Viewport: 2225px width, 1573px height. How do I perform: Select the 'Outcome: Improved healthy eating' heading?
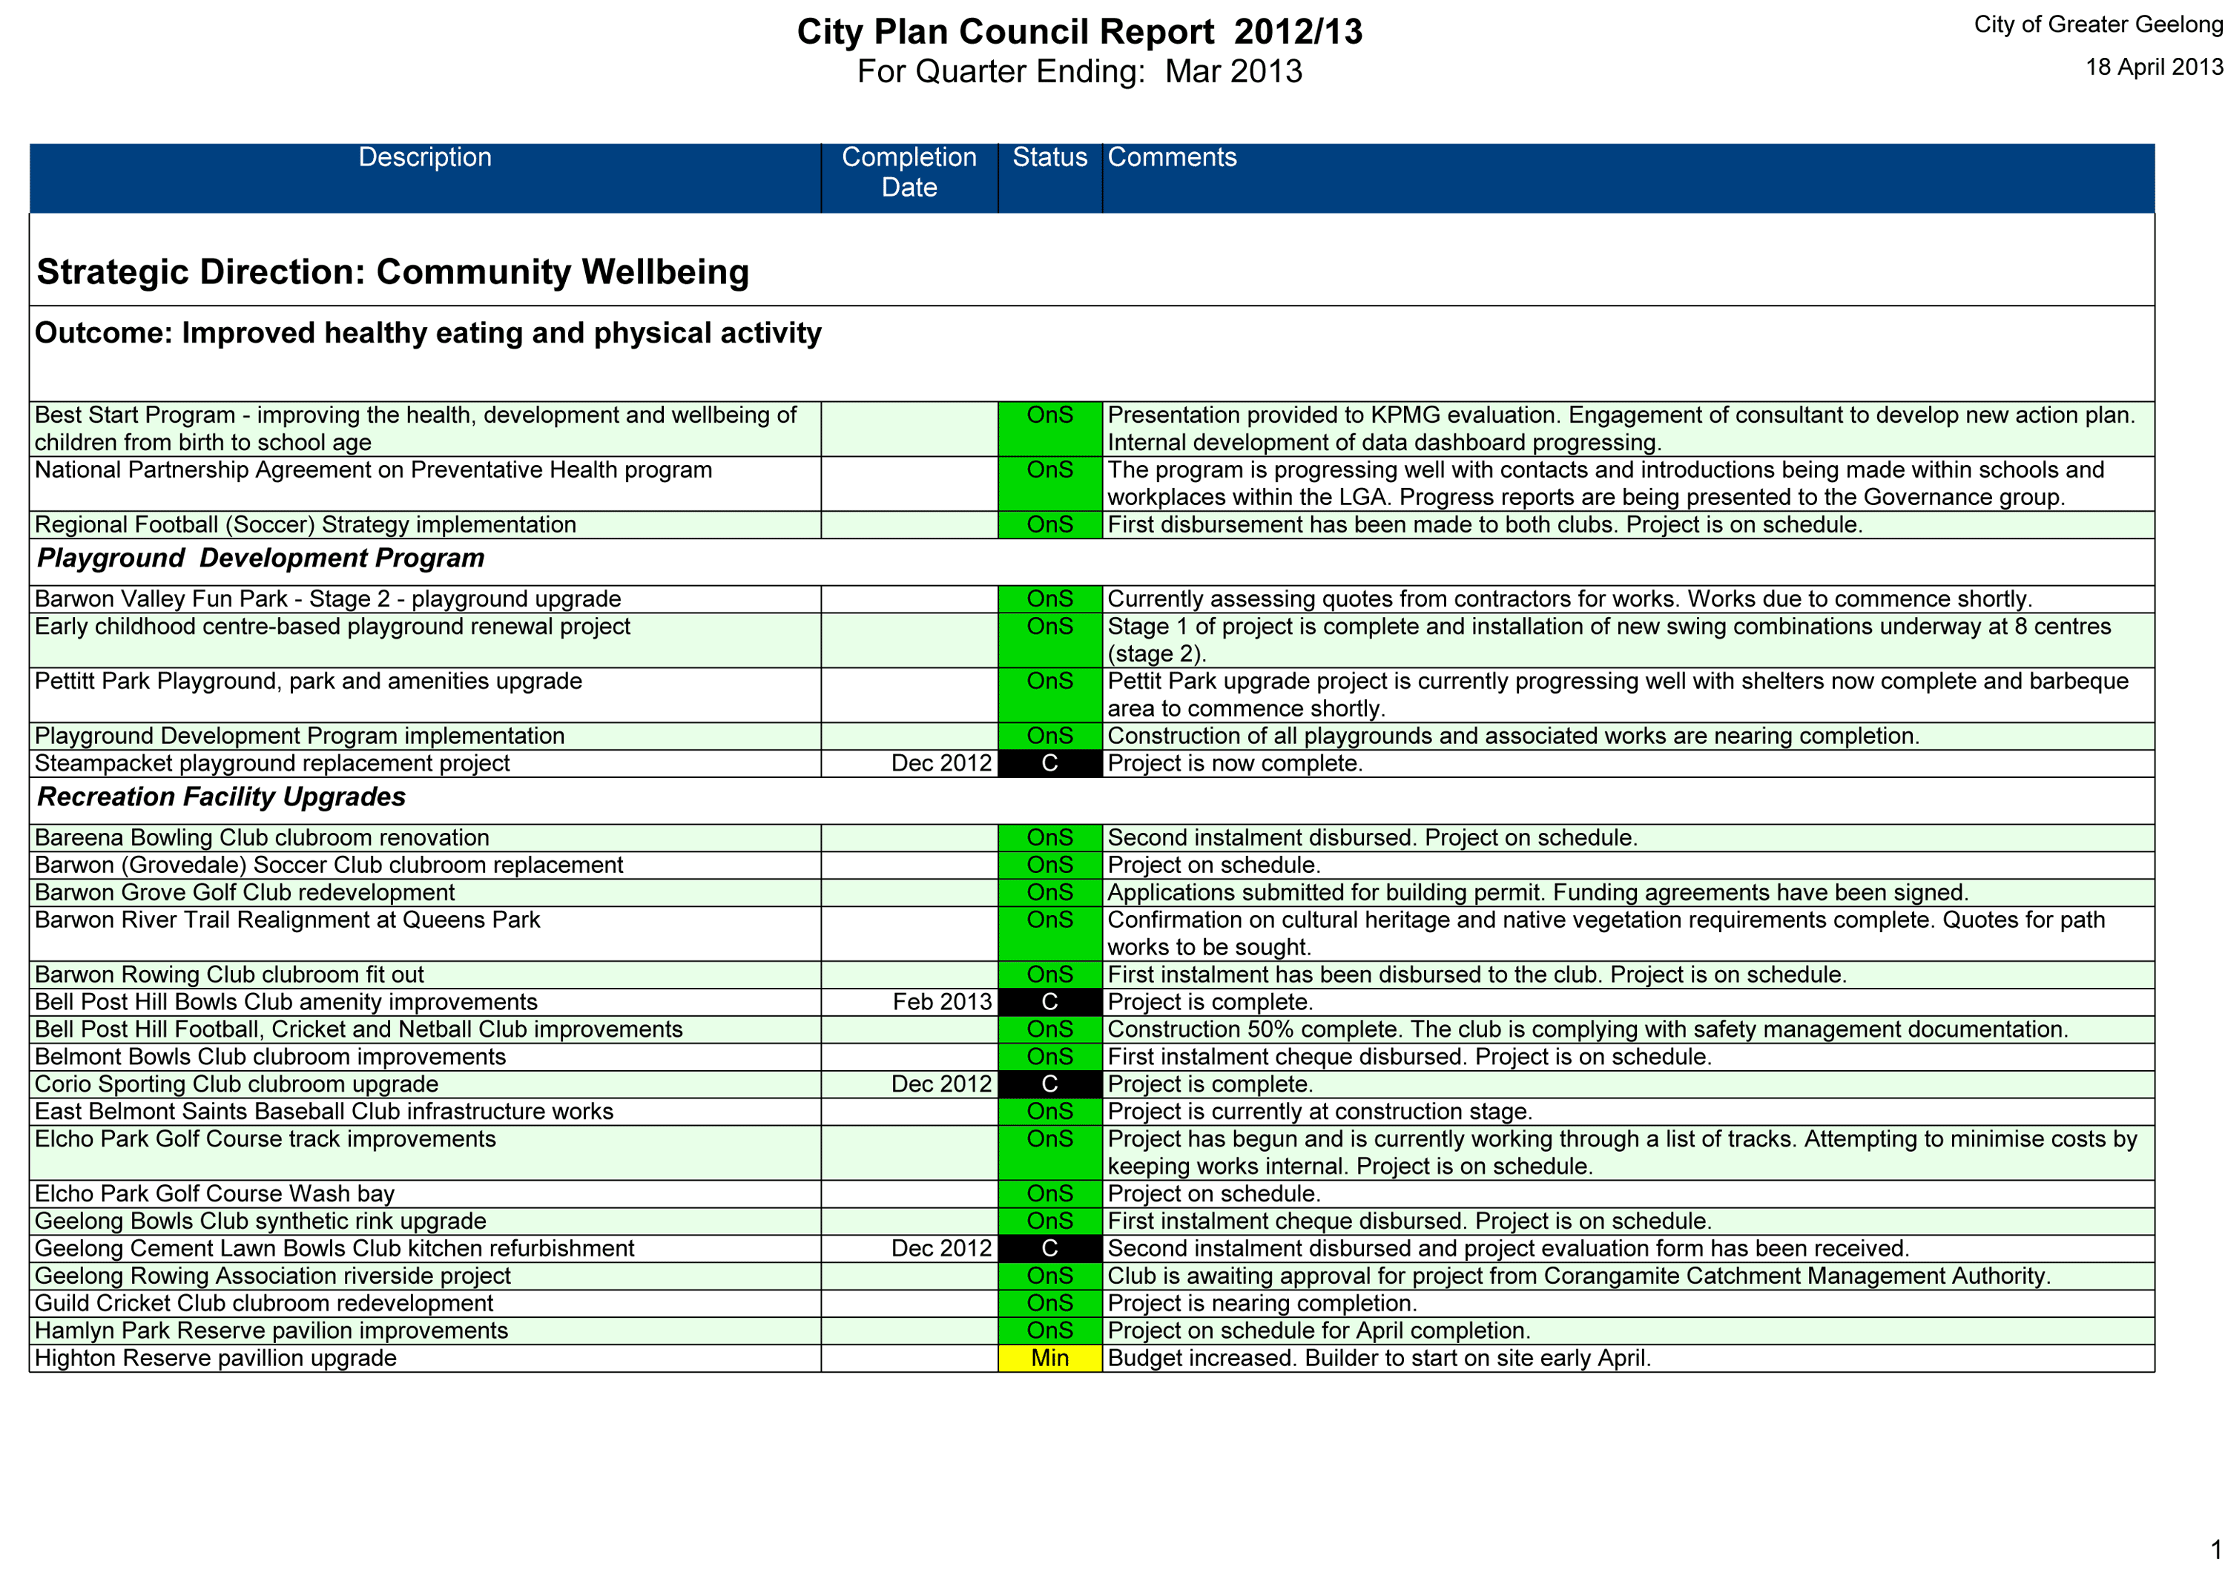click(427, 334)
